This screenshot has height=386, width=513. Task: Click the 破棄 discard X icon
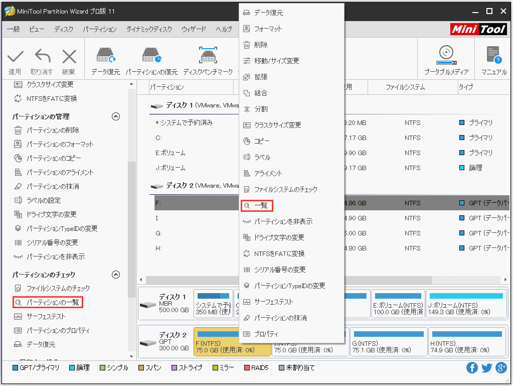(69, 56)
